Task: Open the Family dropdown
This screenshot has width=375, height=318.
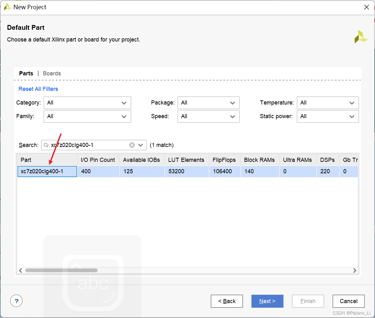Action: (x=87, y=117)
